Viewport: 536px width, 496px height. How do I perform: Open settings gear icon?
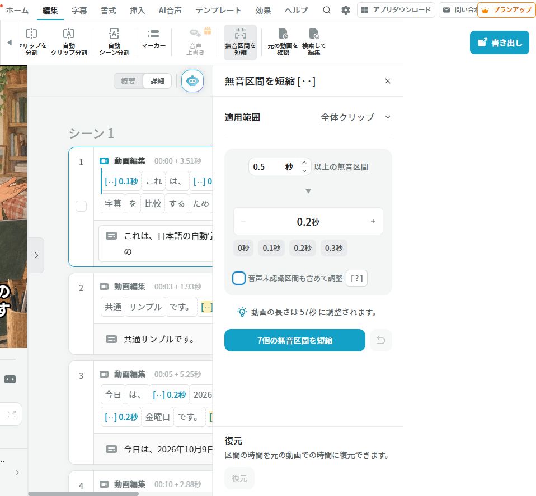(x=346, y=10)
